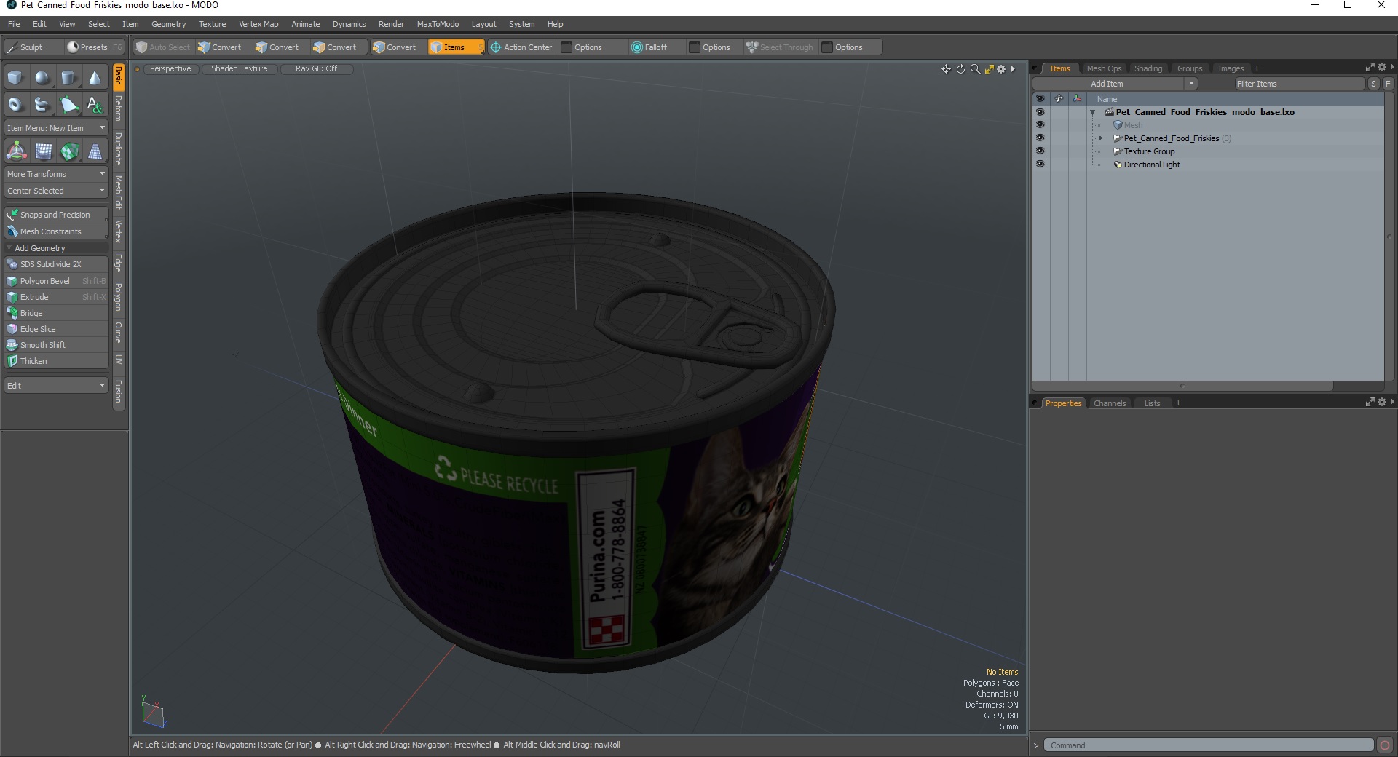
Task: Click the eye column header in Items
Action: pyautogui.click(x=1040, y=98)
